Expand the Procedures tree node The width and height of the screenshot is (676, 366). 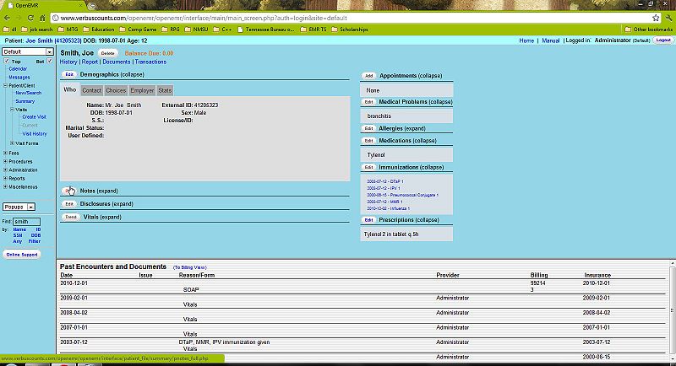[5, 161]
